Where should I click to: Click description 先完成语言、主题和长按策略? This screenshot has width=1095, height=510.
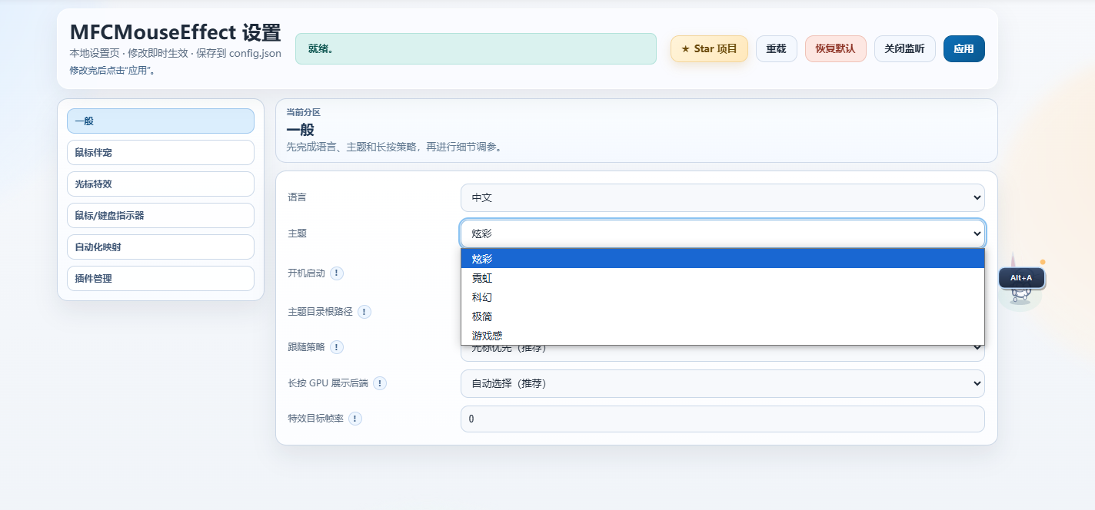[x=394, y=147]
